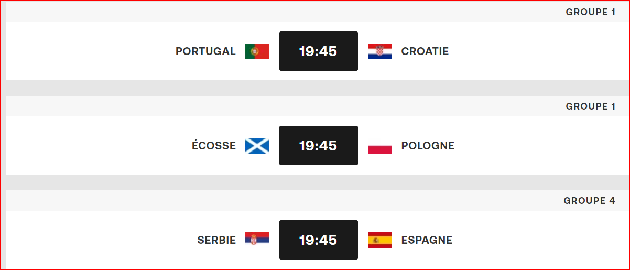Click the Groupe 1 label above Portugal match

point(591,12)
